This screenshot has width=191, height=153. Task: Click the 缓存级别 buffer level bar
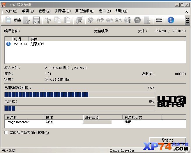click(x=98, y=122)
